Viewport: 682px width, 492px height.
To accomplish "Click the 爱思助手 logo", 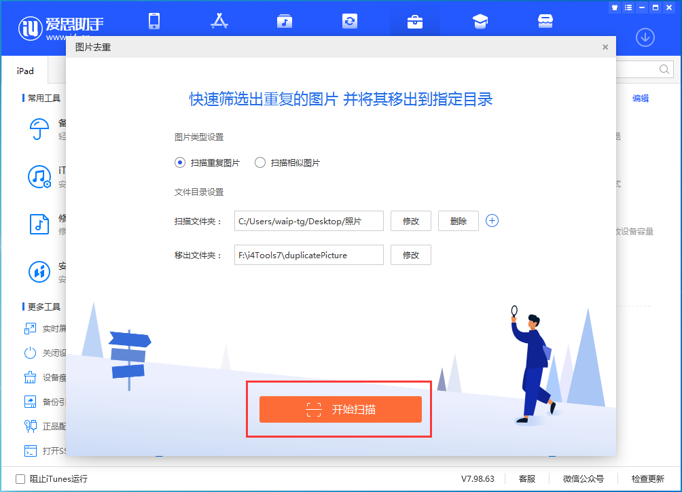I will coord(61,28).
